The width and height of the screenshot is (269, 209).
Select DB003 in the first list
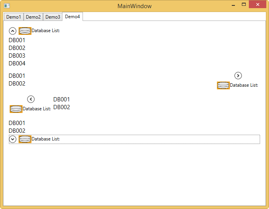pos(17,56)
